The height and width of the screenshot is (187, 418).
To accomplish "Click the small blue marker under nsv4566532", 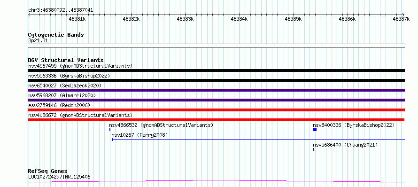I will click(x=110, y=130).
